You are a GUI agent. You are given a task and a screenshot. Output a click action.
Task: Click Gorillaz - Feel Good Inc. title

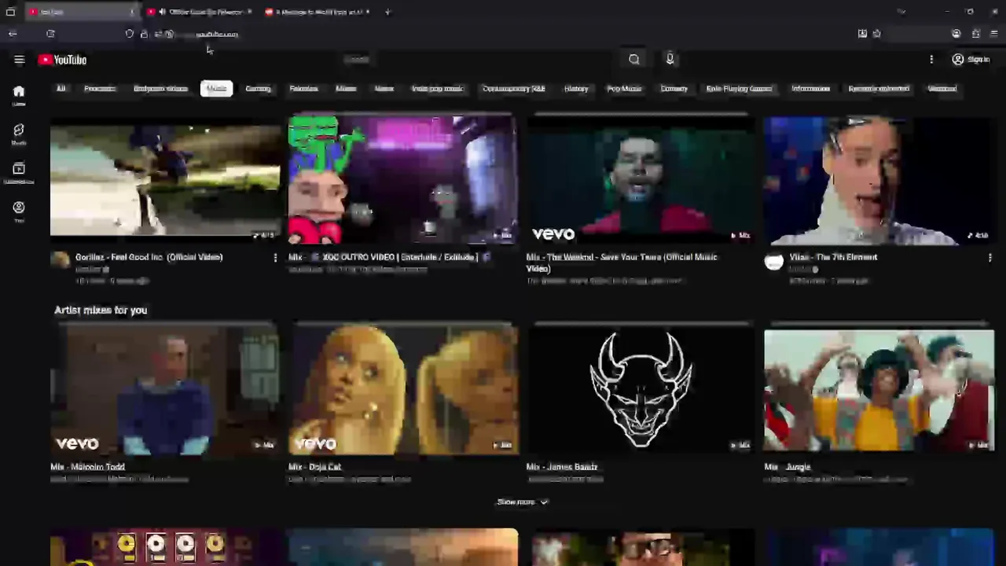[x=149, y=257]
